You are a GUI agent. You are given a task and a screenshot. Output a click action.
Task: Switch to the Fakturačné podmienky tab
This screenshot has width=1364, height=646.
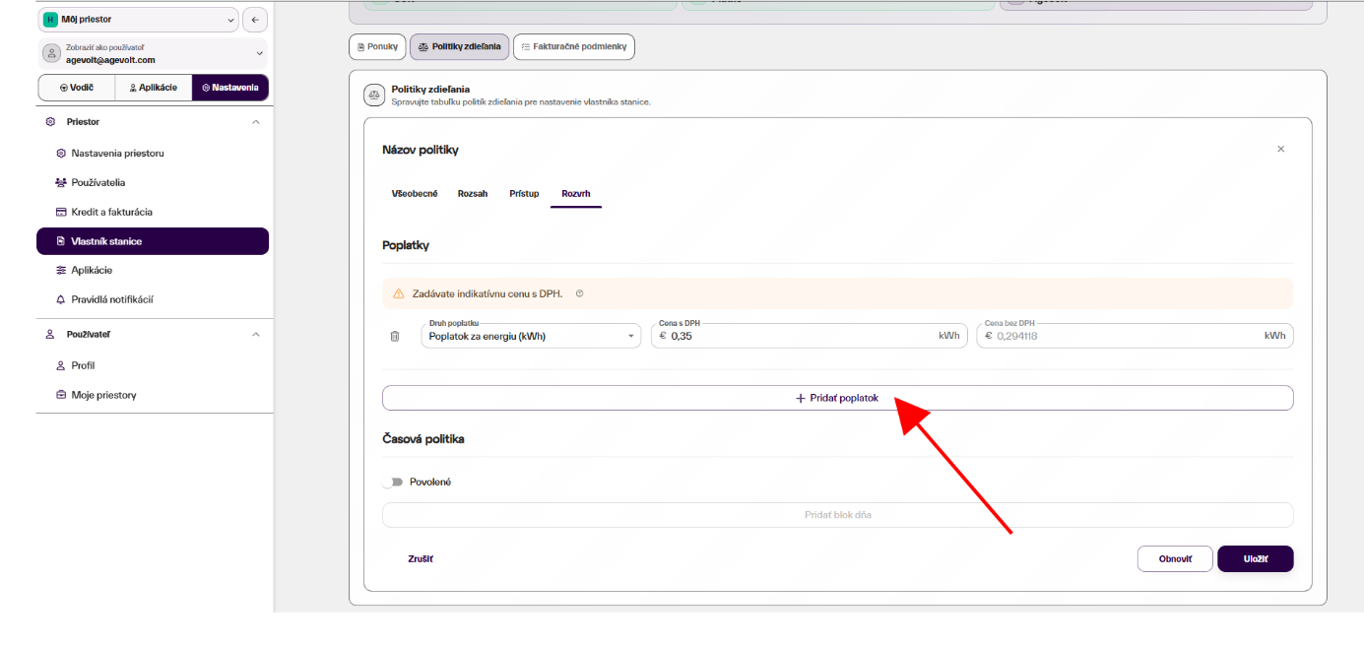click(x=574, y=46)
